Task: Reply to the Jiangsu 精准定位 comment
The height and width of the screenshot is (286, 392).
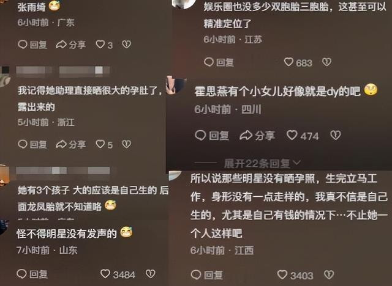Action: coord(219,62)
